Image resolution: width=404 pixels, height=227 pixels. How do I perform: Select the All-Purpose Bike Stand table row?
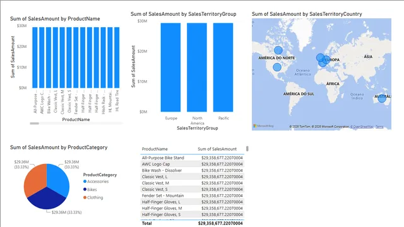192,158
